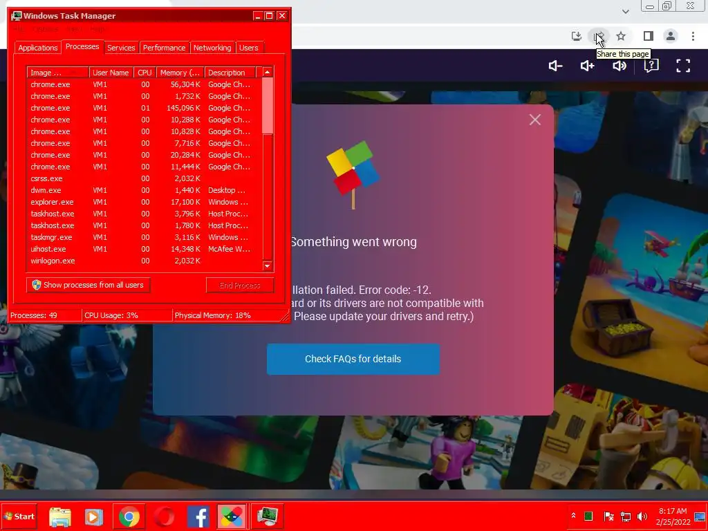Expand the Chrome tab search chevron
This screenshot has height=531, width=708.
click(x=625, y=11)
